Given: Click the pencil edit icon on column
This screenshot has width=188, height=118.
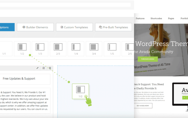Looking at the screenshot, I should point(37,68).
